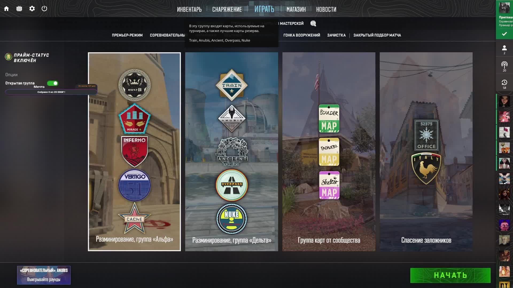The width and height of the screenshot is (513, 288).
Task: Select the Inferno map badge
Action: click(x=134, y=152)
